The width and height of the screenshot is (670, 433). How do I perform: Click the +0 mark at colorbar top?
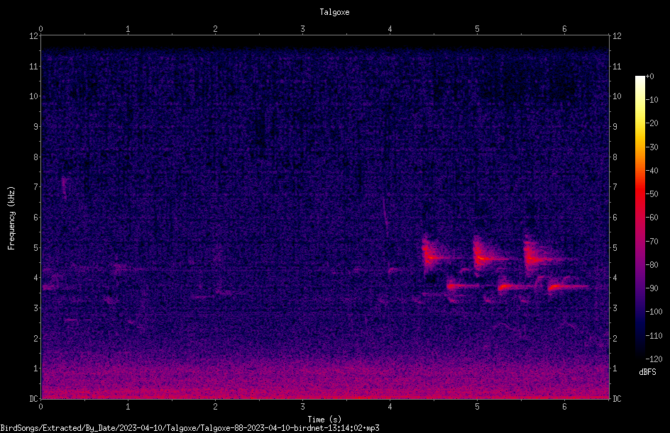(649, 77)
